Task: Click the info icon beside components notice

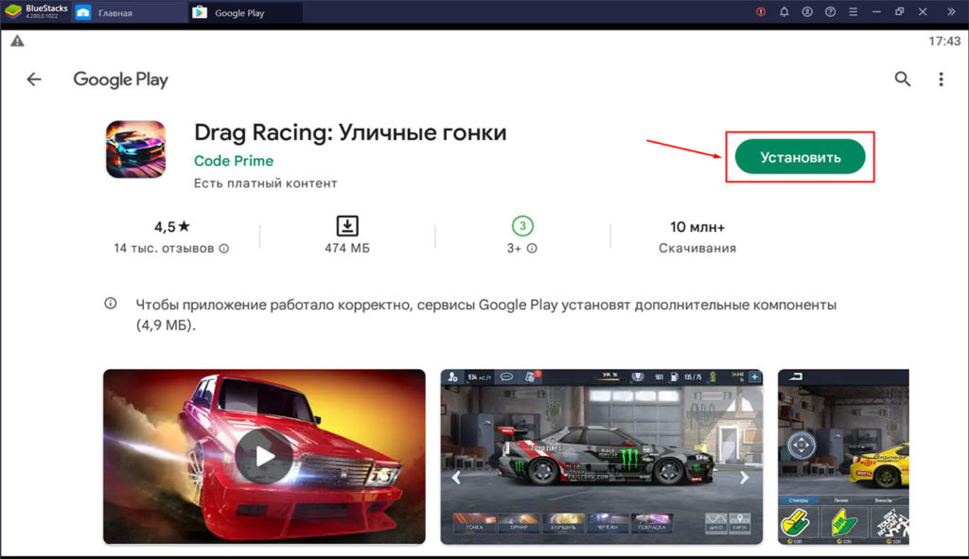Action: 111,304
